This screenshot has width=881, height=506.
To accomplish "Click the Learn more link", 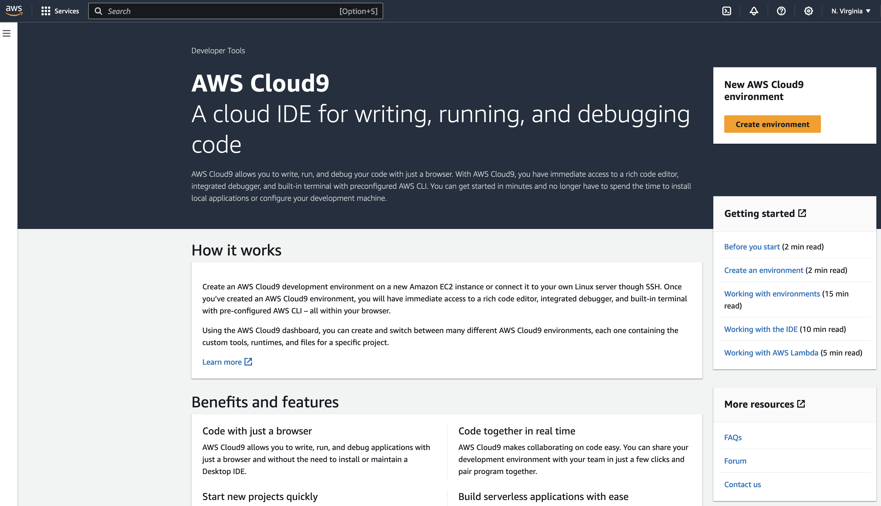I will pos(222,362).
